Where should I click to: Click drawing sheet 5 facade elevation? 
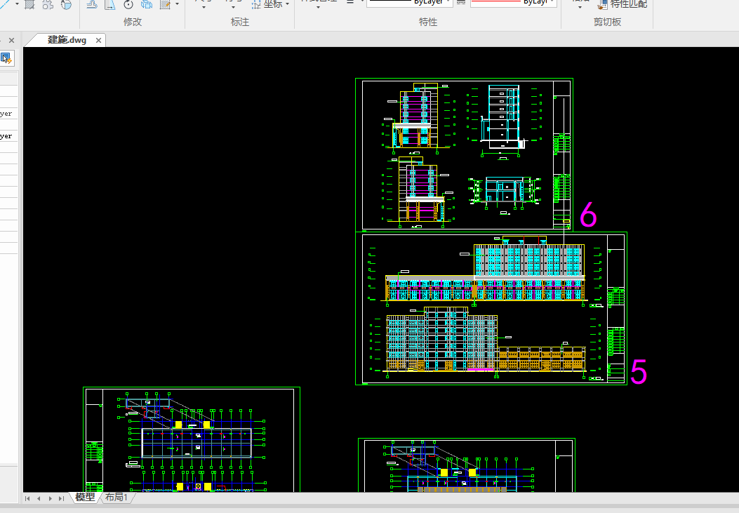[x=491, y=308]
